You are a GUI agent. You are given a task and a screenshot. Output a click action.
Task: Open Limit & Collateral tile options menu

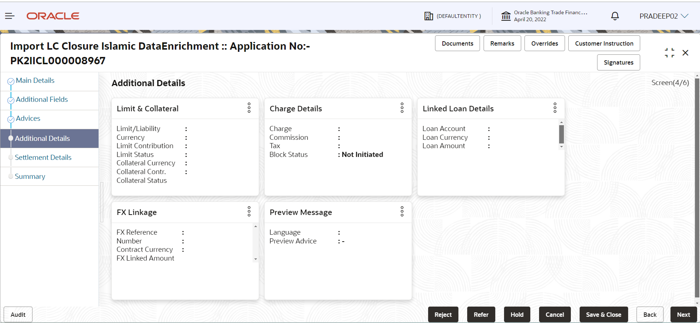pyautogui.click(x=249, y=108)
